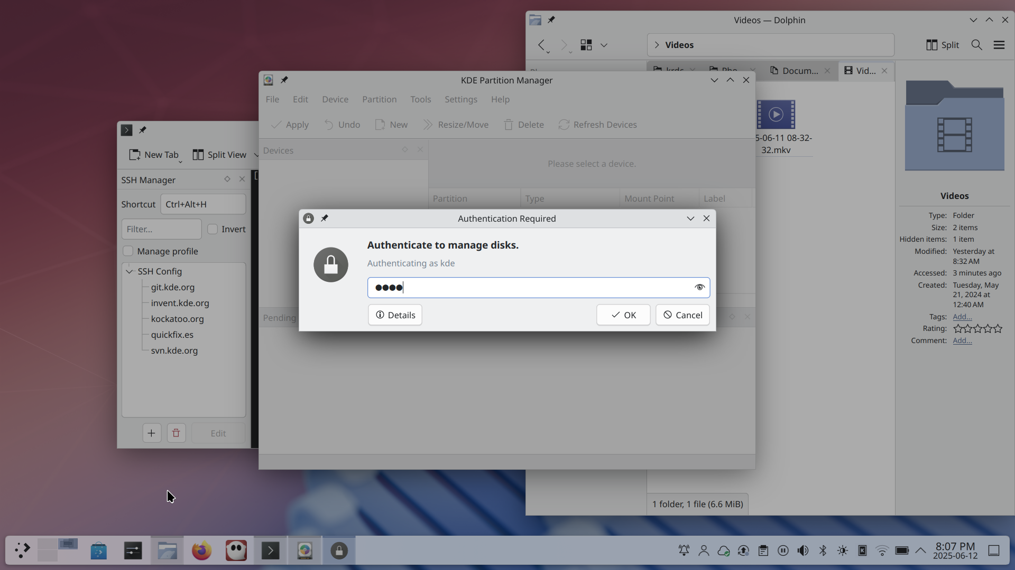Open the Split View dropdown in SSH Manager
The width and height of the screenshot is (1015, 570).
click(256, 155)
